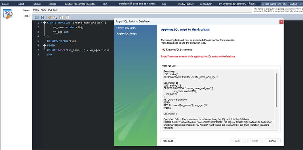Open the get_product_by_category routine tab
303x150 pixels.
238,4
